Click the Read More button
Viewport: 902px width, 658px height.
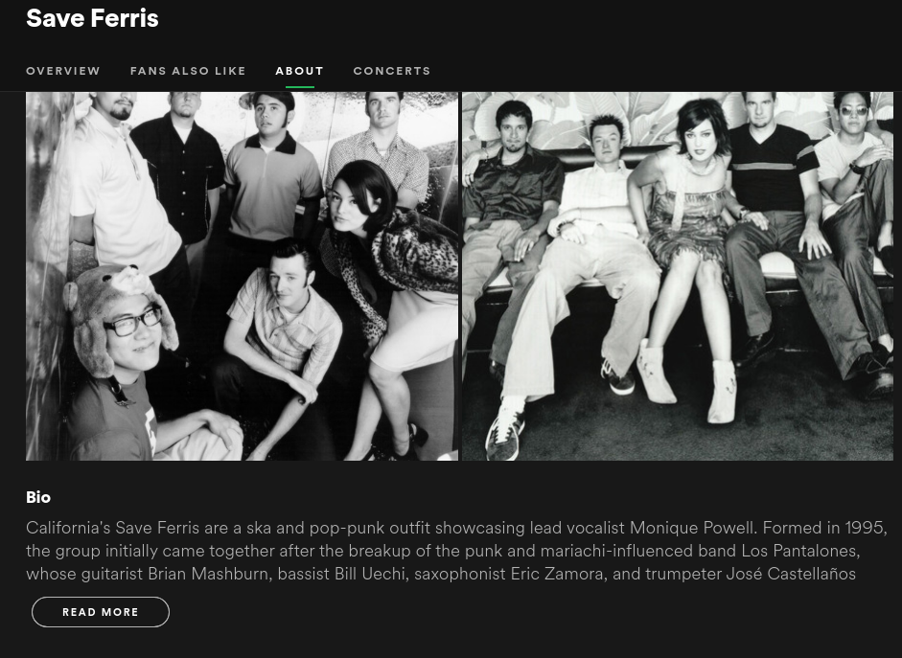coord(101,612)
